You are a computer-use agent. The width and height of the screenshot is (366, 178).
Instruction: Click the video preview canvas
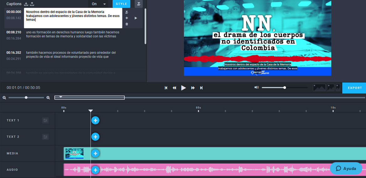point(258,38)
